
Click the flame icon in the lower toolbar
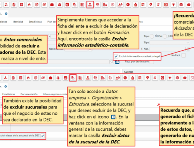coord(28,78)
